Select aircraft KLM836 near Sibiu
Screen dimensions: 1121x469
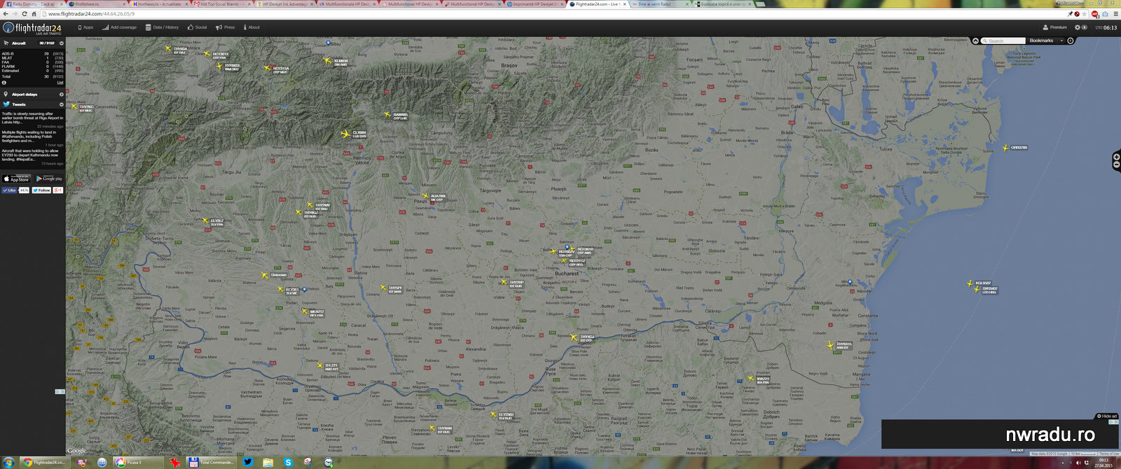click(x=327, y=61)
